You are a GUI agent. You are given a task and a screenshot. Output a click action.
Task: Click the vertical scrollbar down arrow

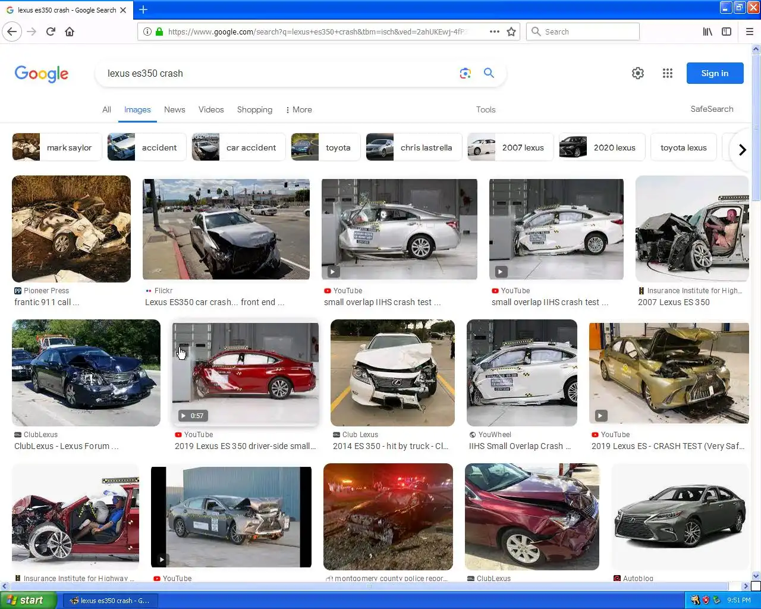(756, 576)
